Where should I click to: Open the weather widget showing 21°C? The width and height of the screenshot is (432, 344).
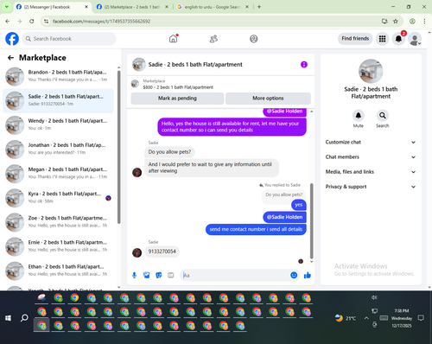point(346,318)
